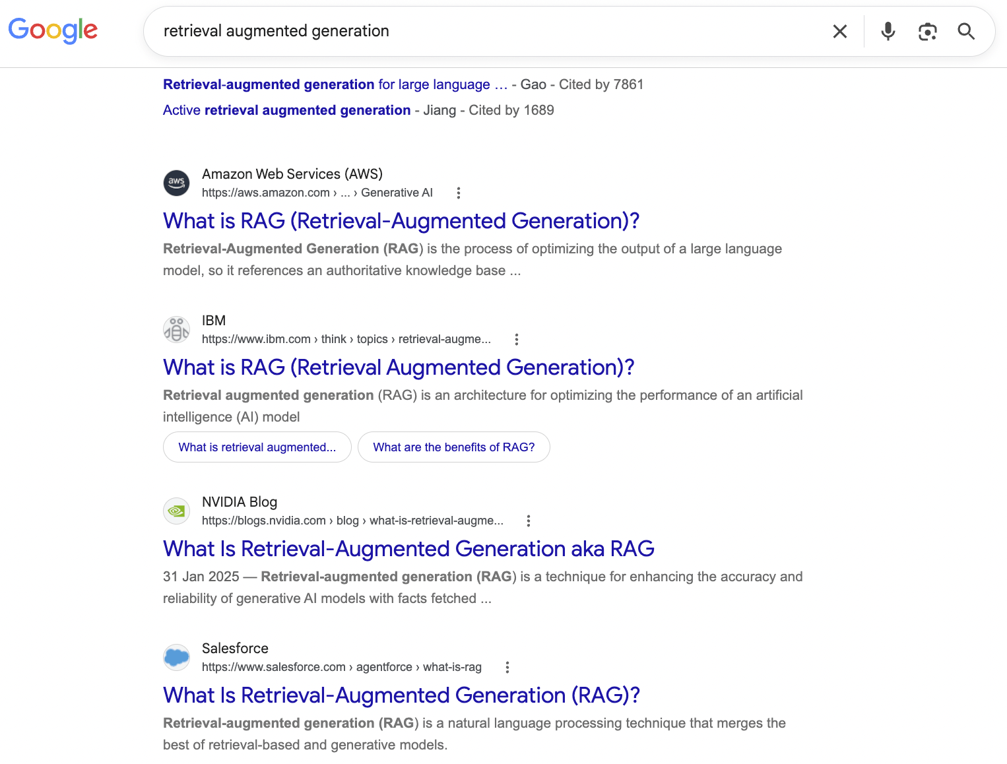Click the aws.amazon.com URL breadcrumb

[317, 193]
